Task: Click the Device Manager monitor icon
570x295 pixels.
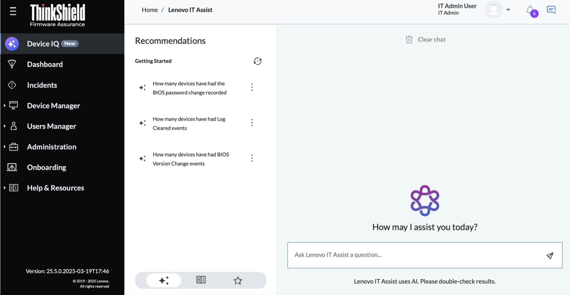Action: click(x=13, y=105)
